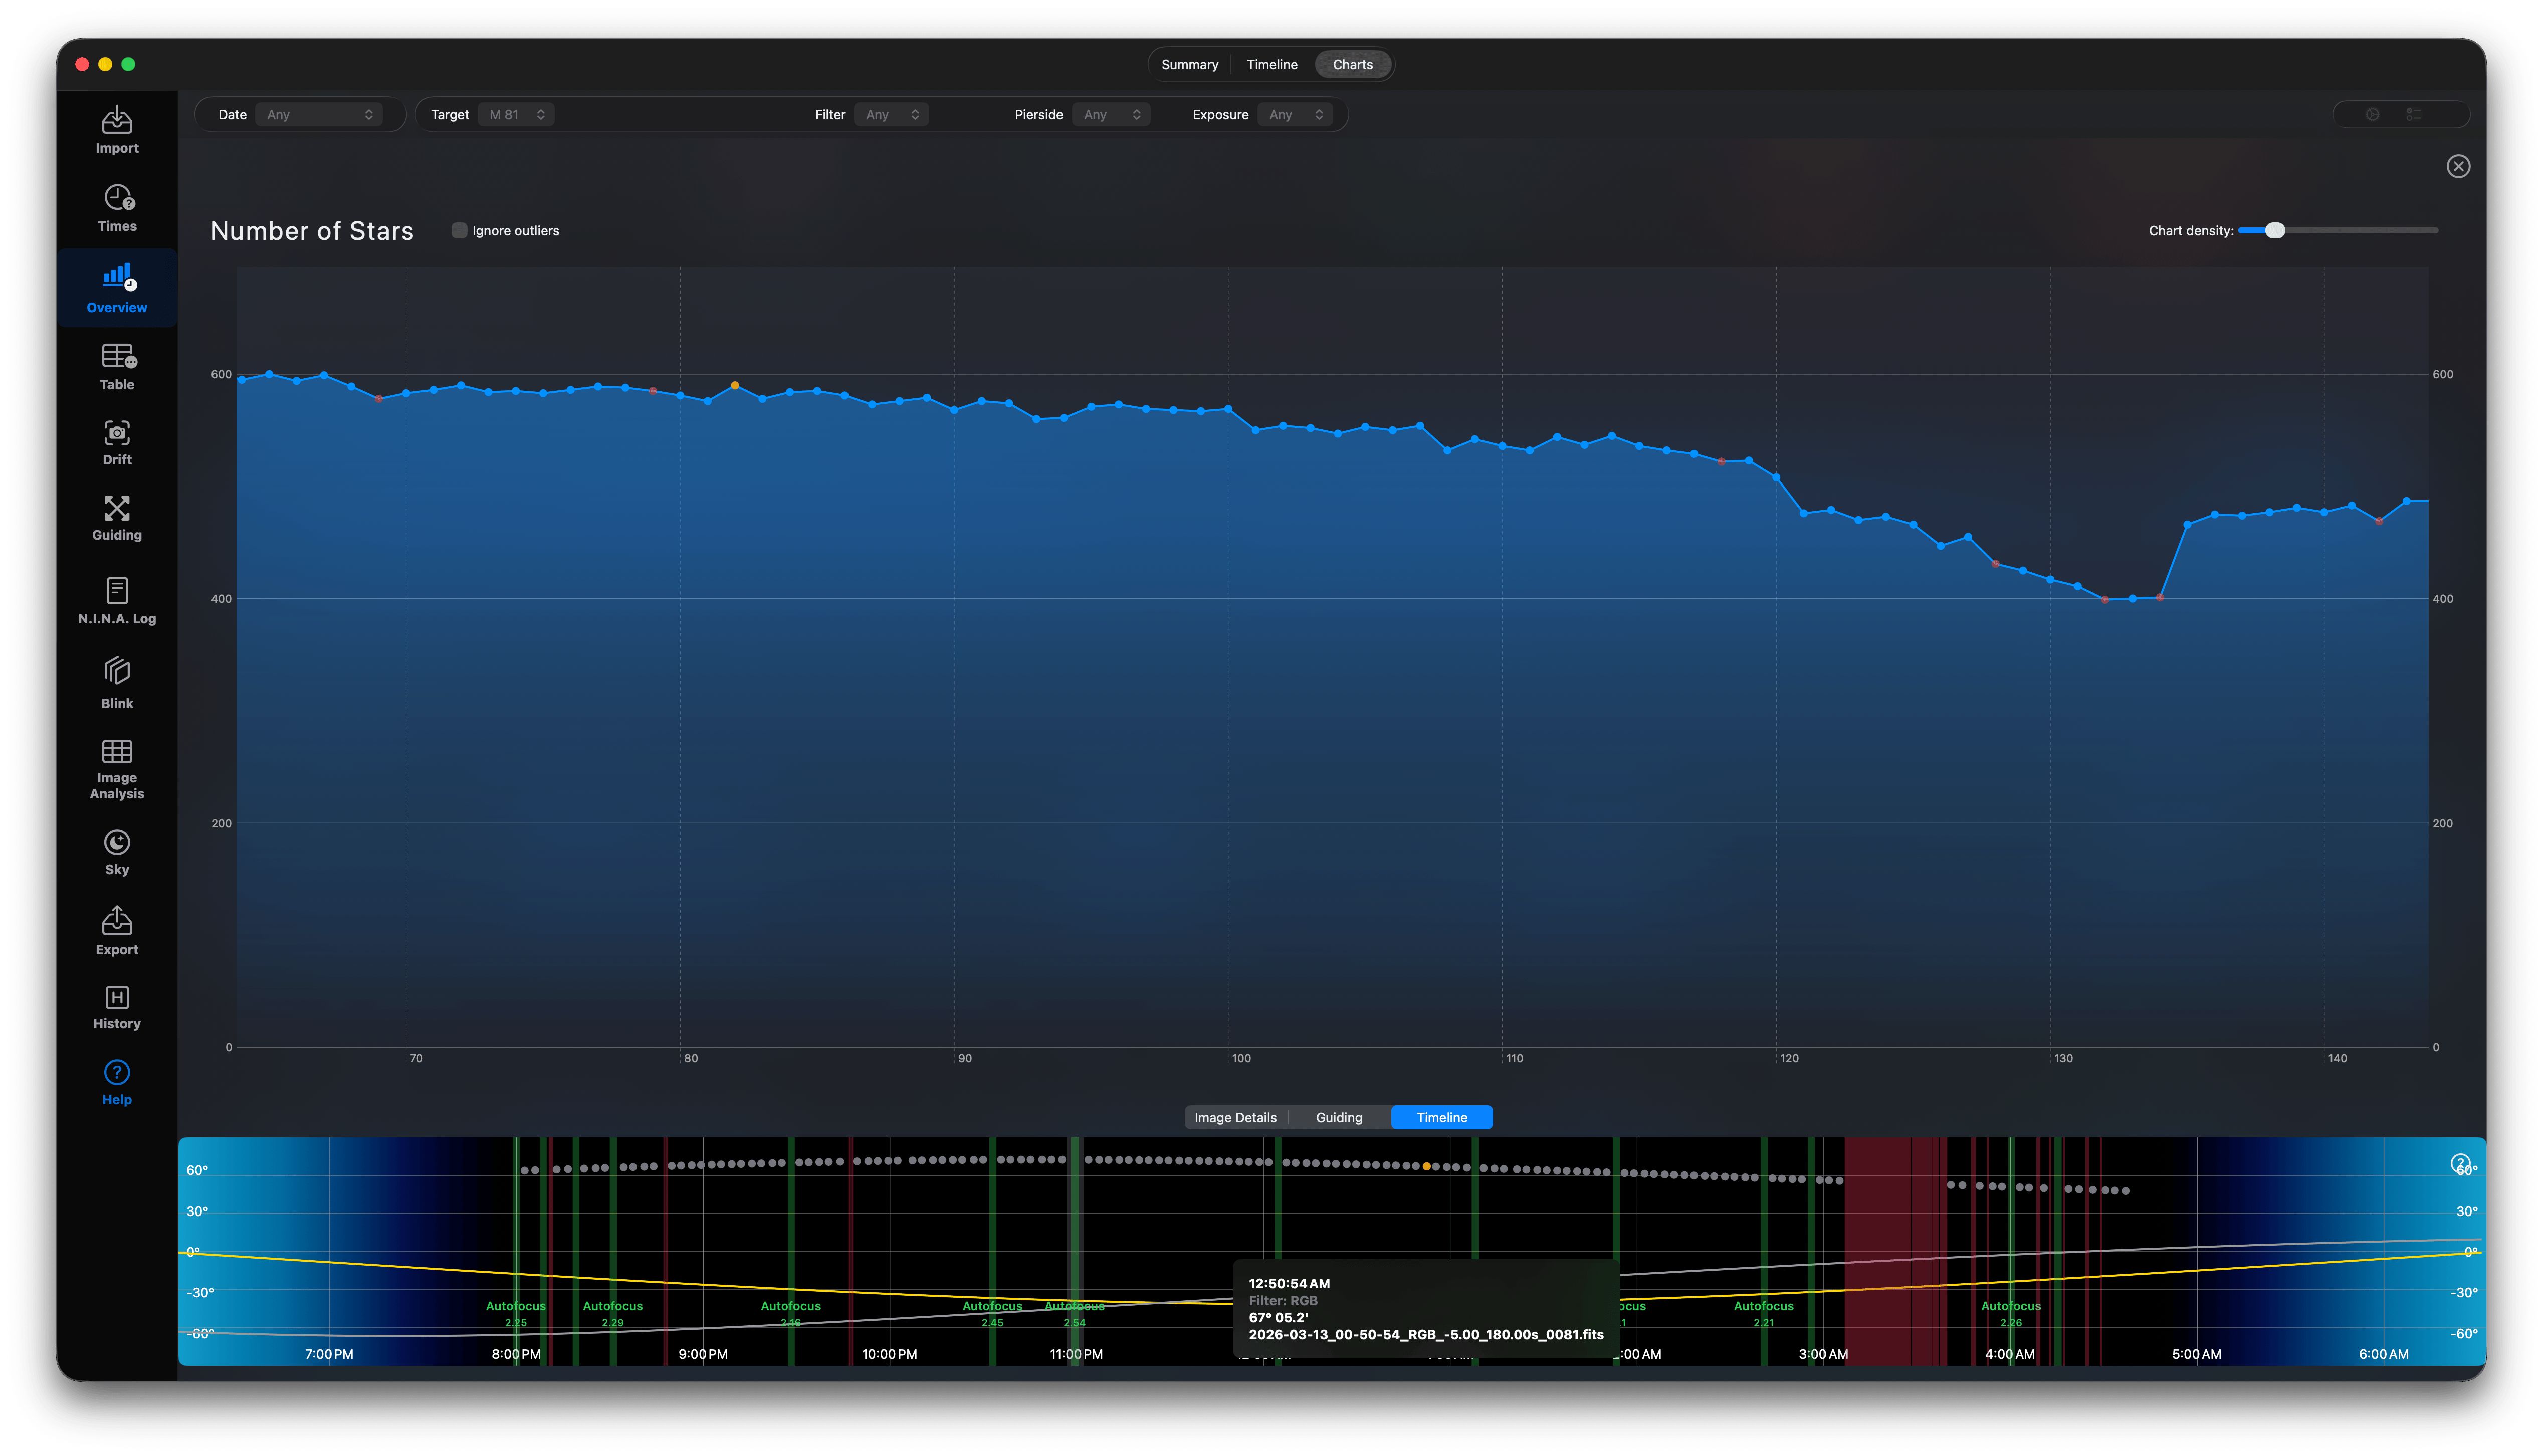Screen dimensions: 2543x1456
Task: Open the Guiding section
Action: pyautogui.click(x=117, y=518)
